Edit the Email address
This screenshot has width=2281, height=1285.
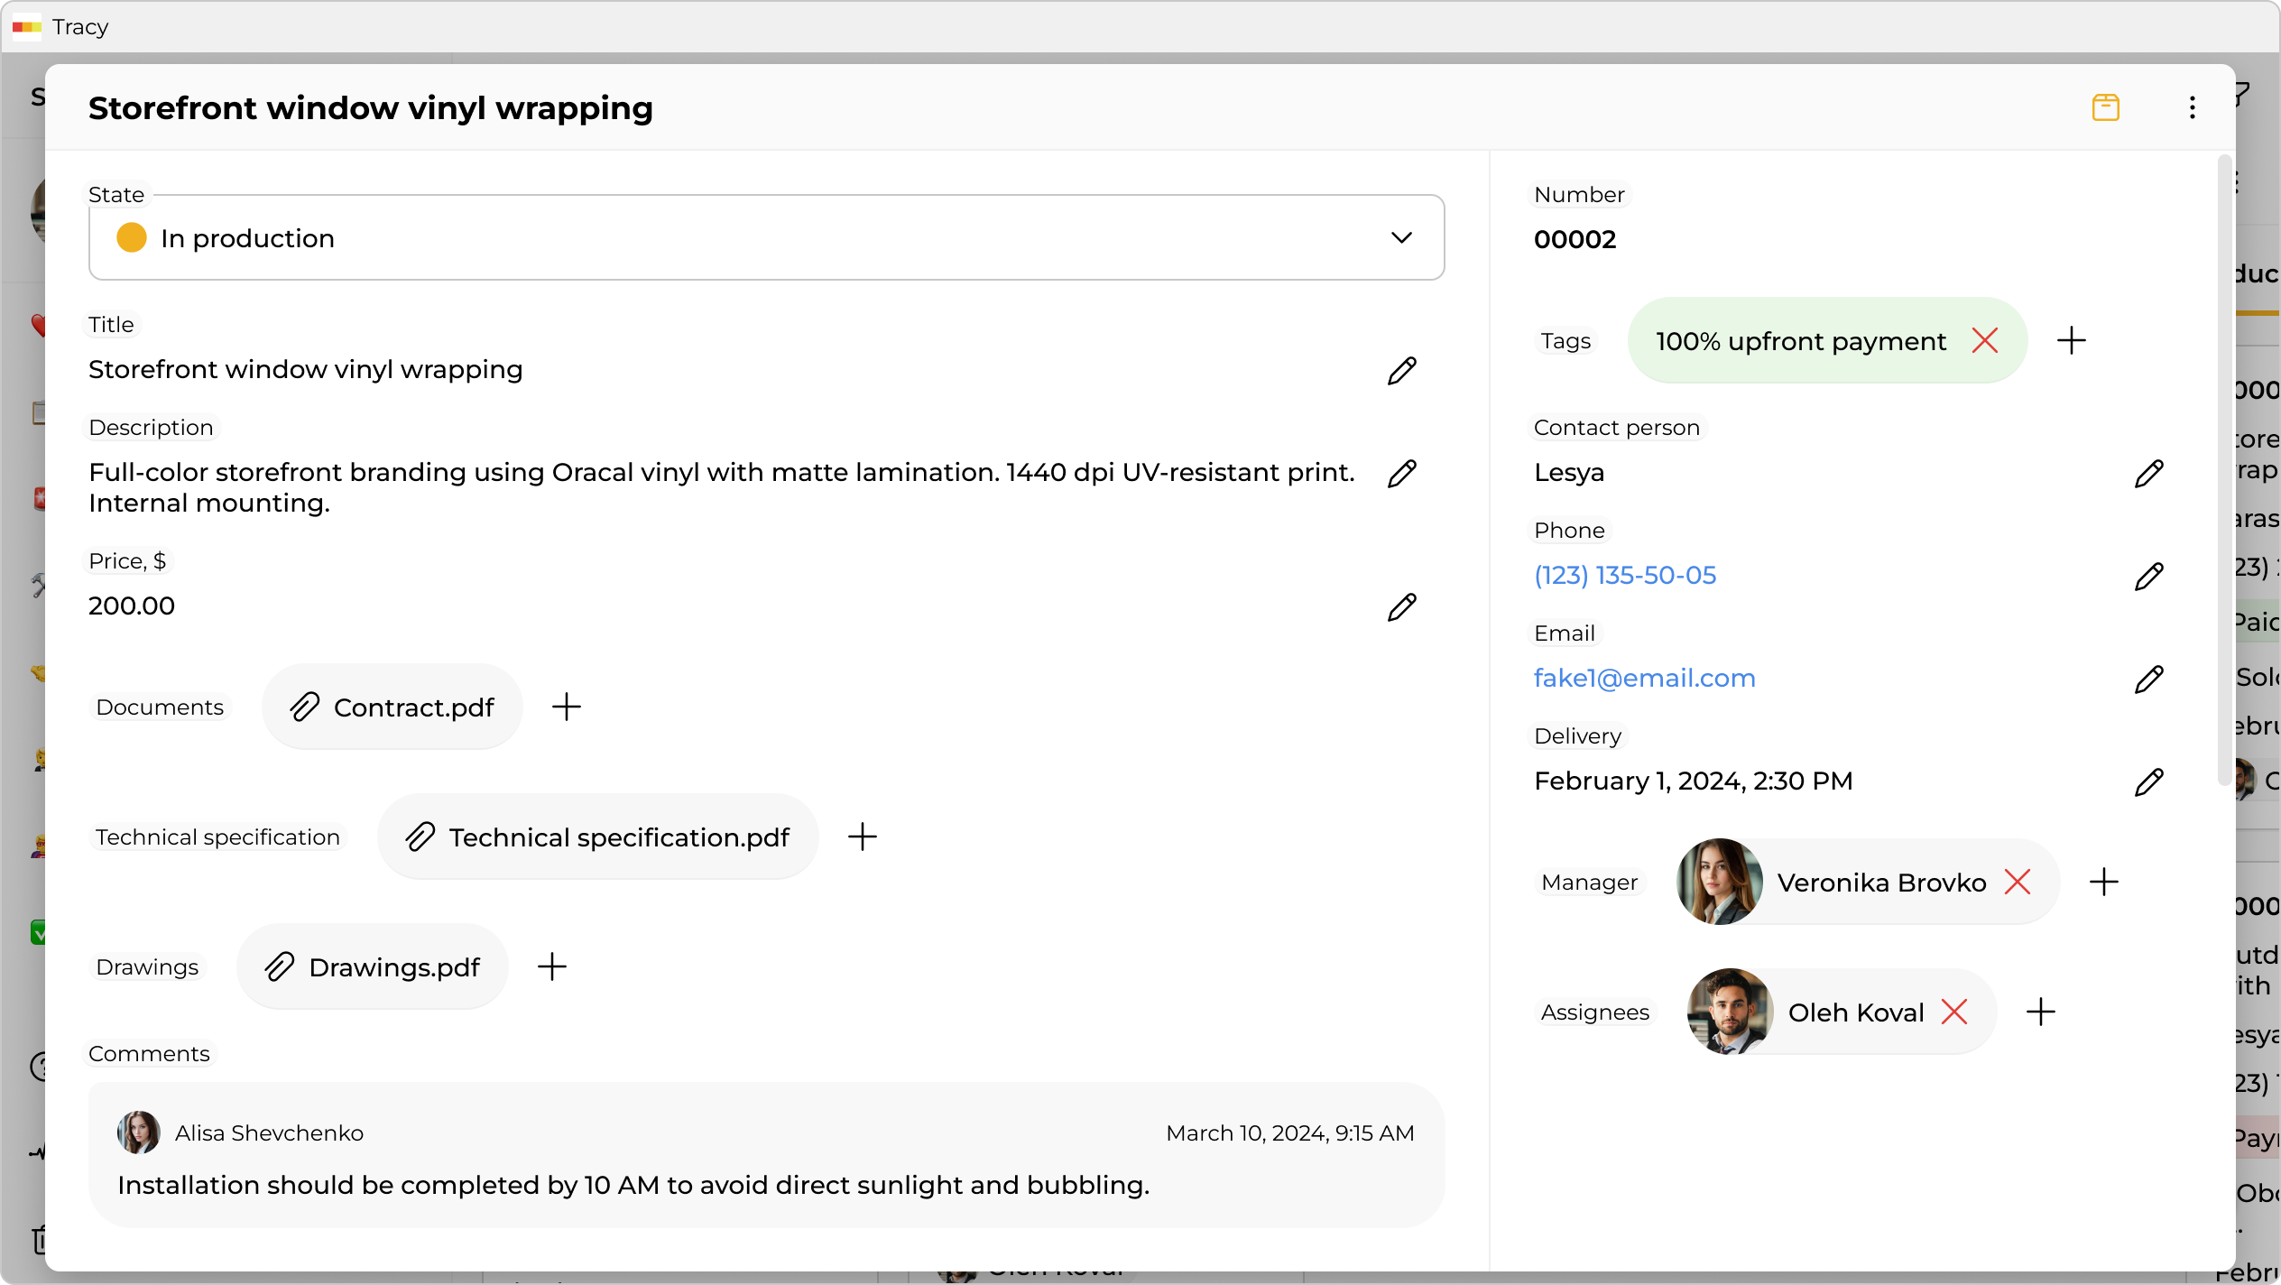pos(2150,679)
